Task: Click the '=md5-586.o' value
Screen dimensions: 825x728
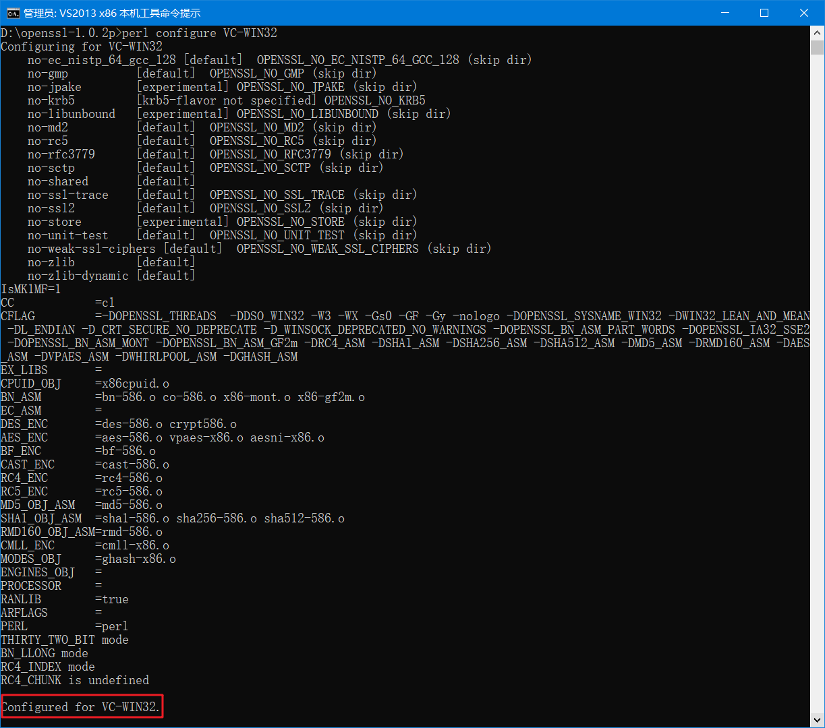Action: 129,505
